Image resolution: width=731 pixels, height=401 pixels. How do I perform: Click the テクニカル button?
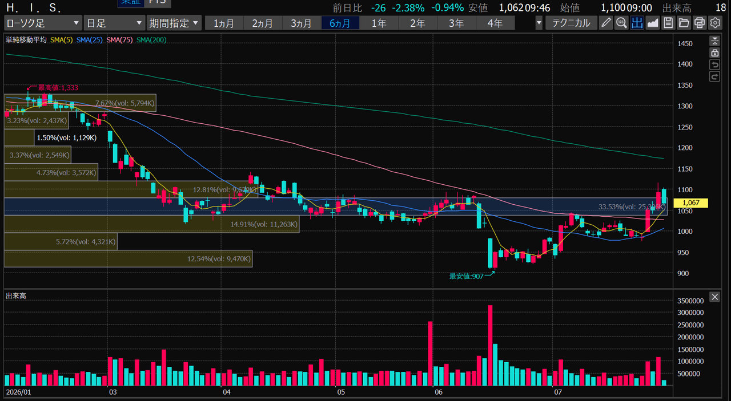572,23
